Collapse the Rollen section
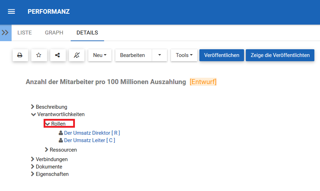 48,124
